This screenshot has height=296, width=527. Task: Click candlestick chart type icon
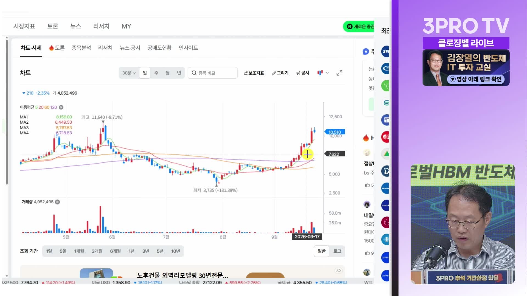pyautogui.click(x=320, y=73)
